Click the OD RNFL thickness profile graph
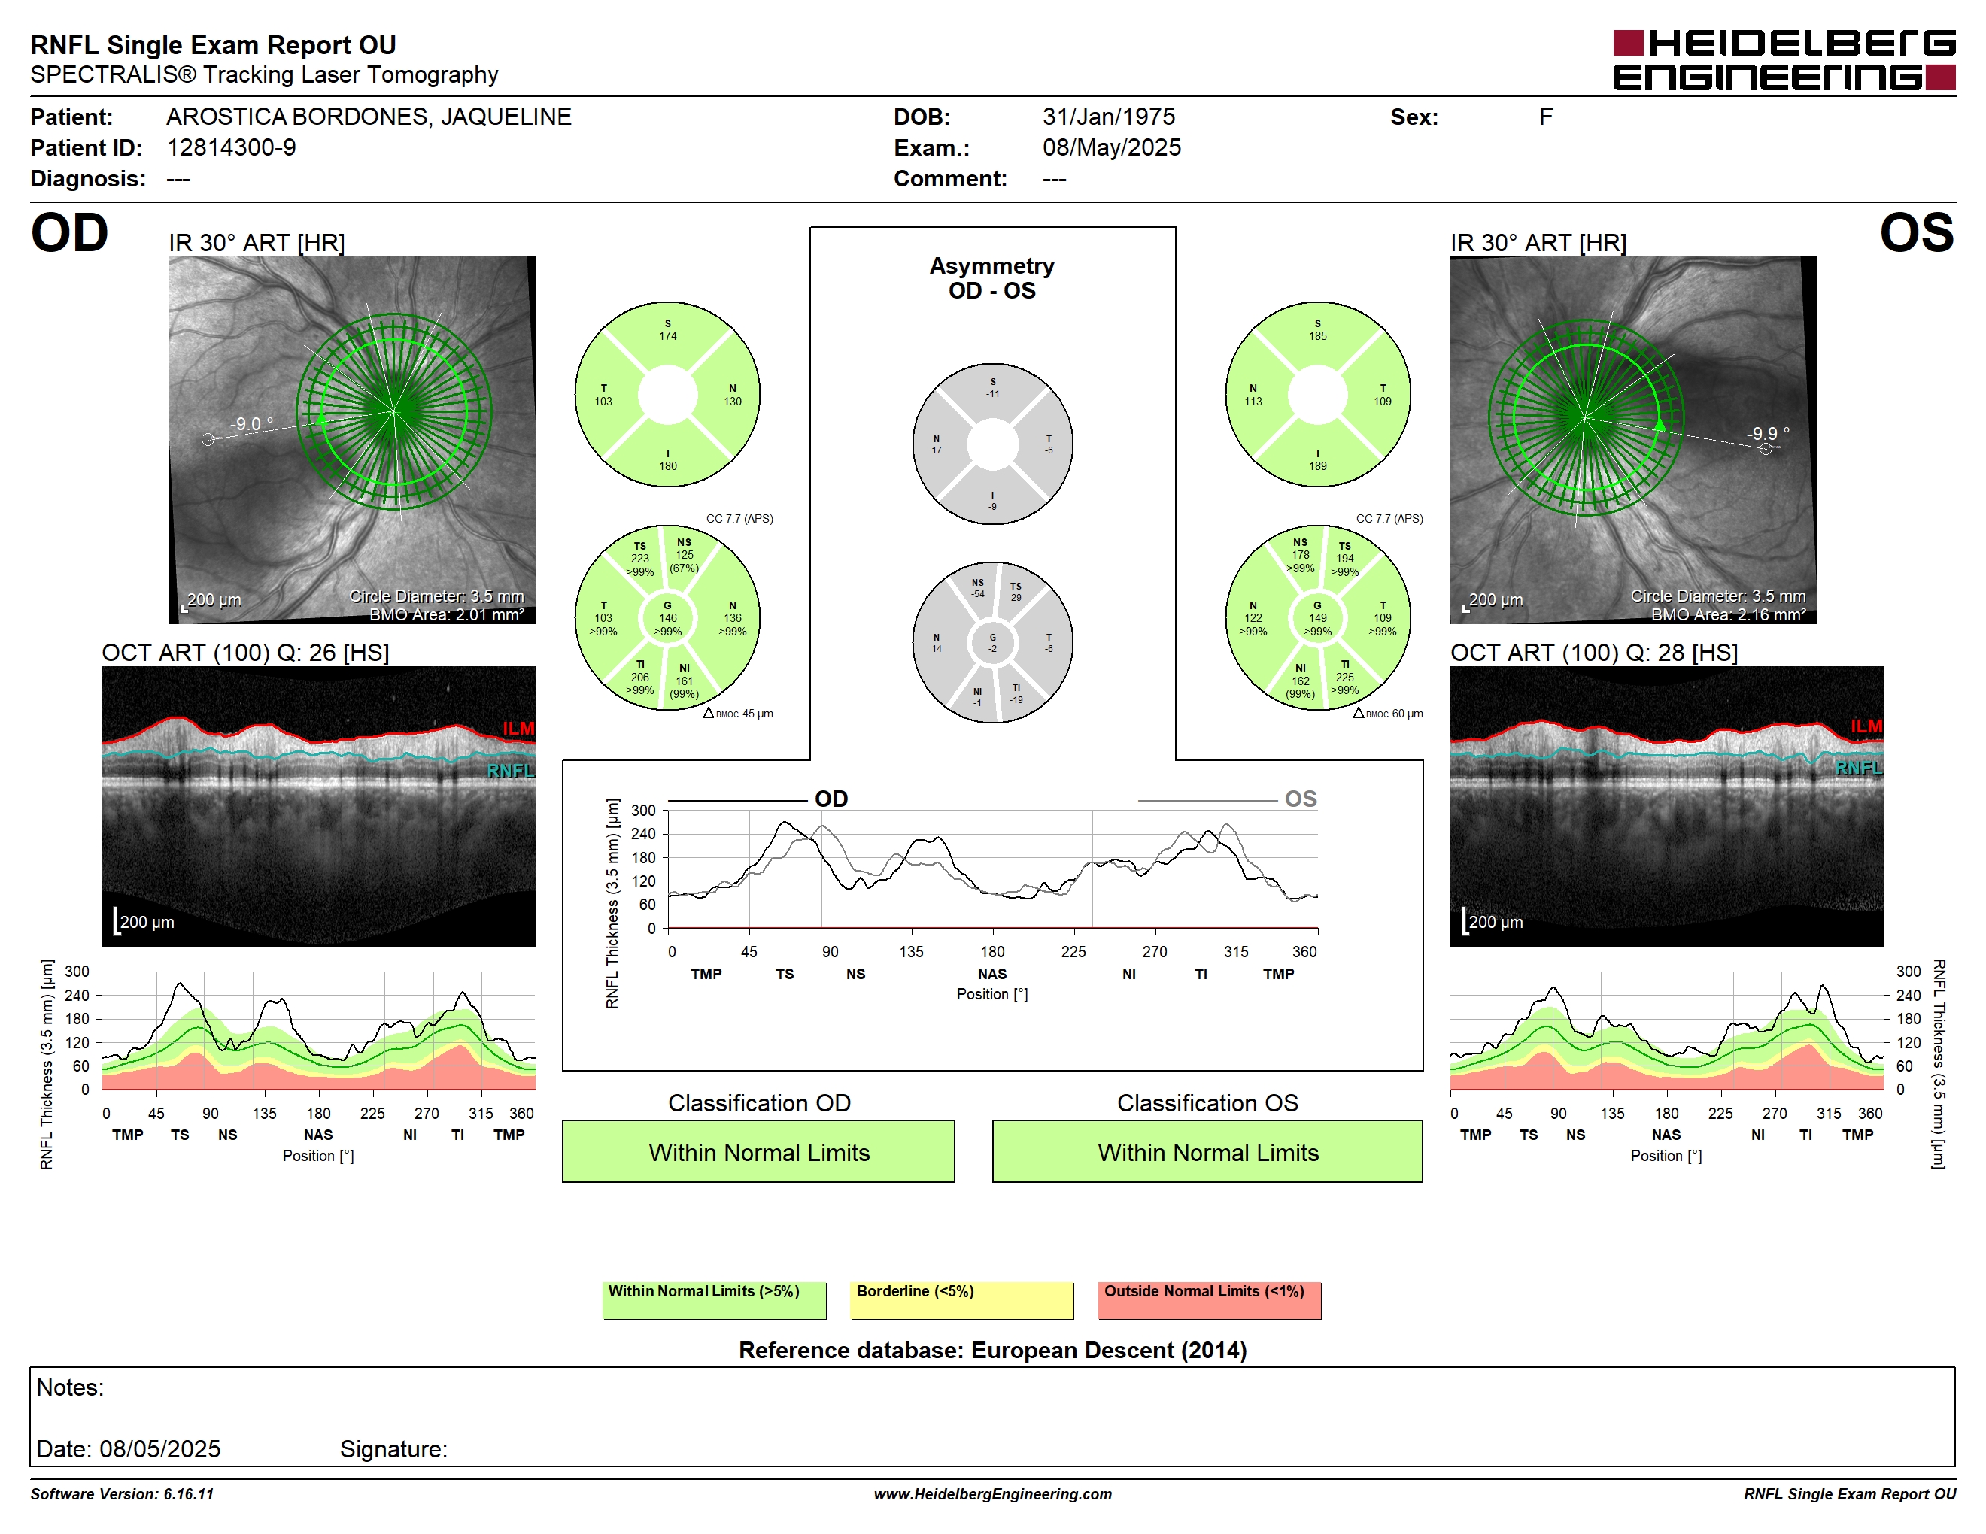1986x1534 pixels. point(318,1030)
